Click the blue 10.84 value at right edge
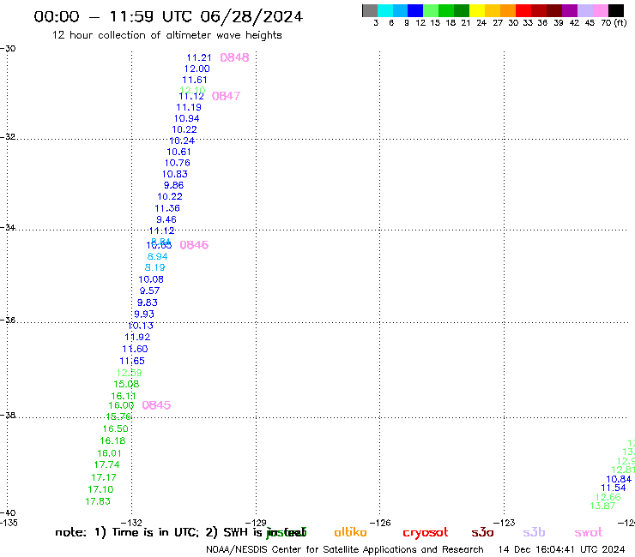635x557 pixels. [619, 479]
